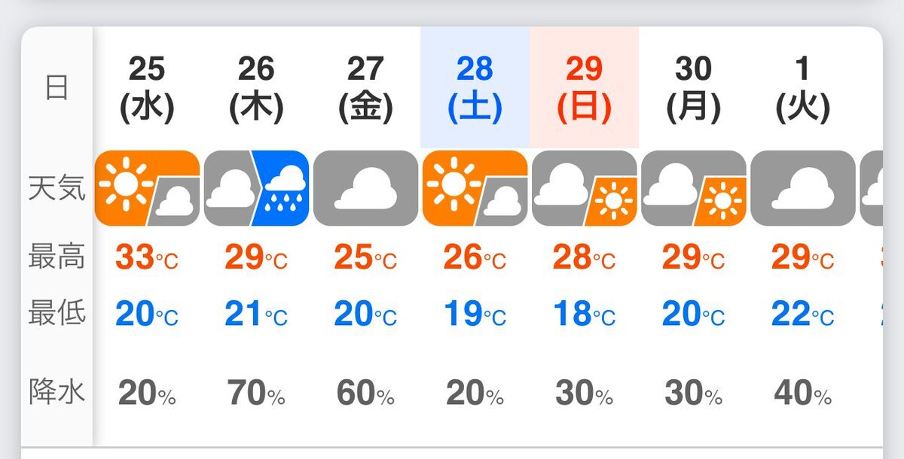Click the partially visible weather icon at right edge

[872, 188]
